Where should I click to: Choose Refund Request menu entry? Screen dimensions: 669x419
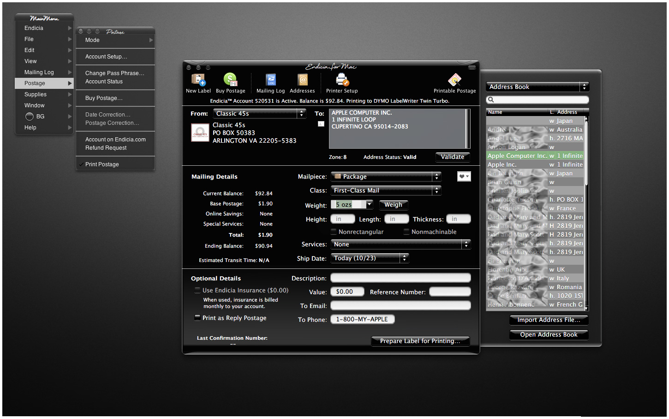[115, 148]
